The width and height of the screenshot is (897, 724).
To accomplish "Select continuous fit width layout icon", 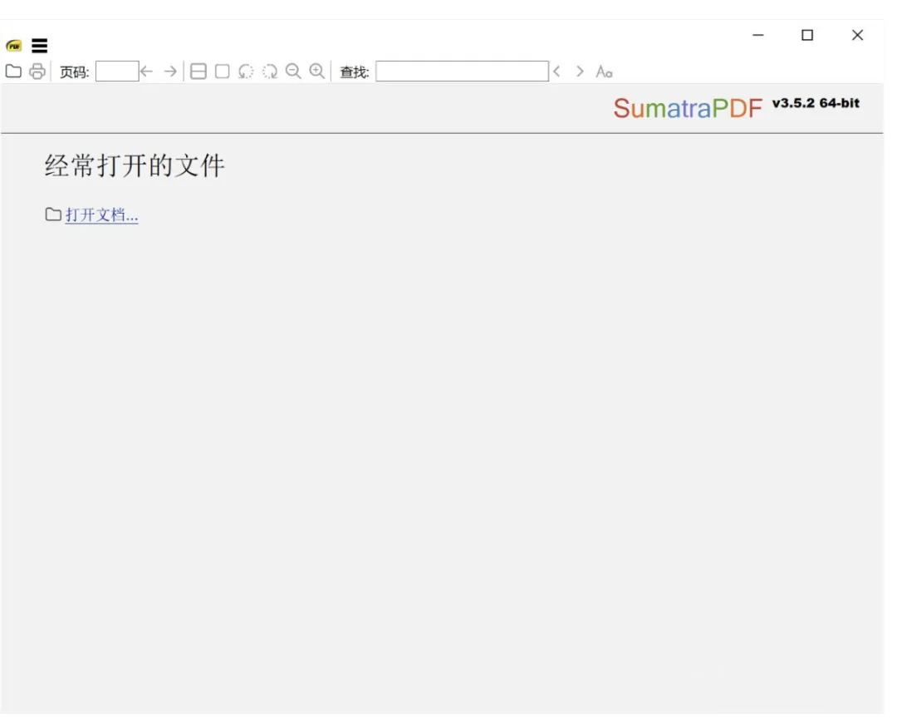I will tap(199, 71).
